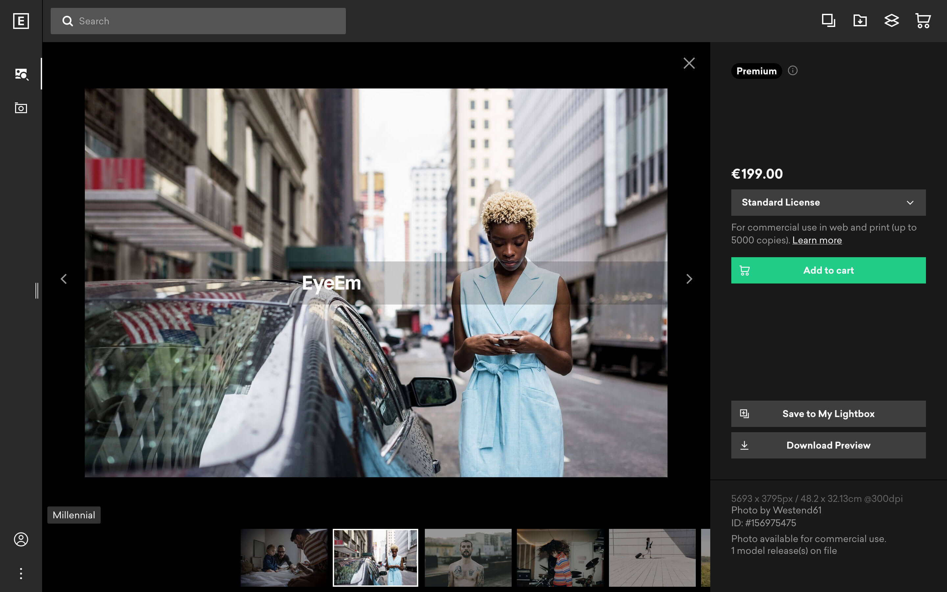947x592 pixels.
Task: Click the more options ellipsis menu
Action: tap(20, 573)
